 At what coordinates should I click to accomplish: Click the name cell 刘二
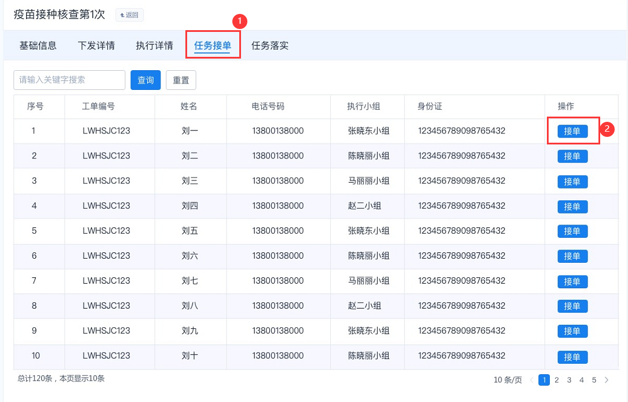tap(190, 155)
